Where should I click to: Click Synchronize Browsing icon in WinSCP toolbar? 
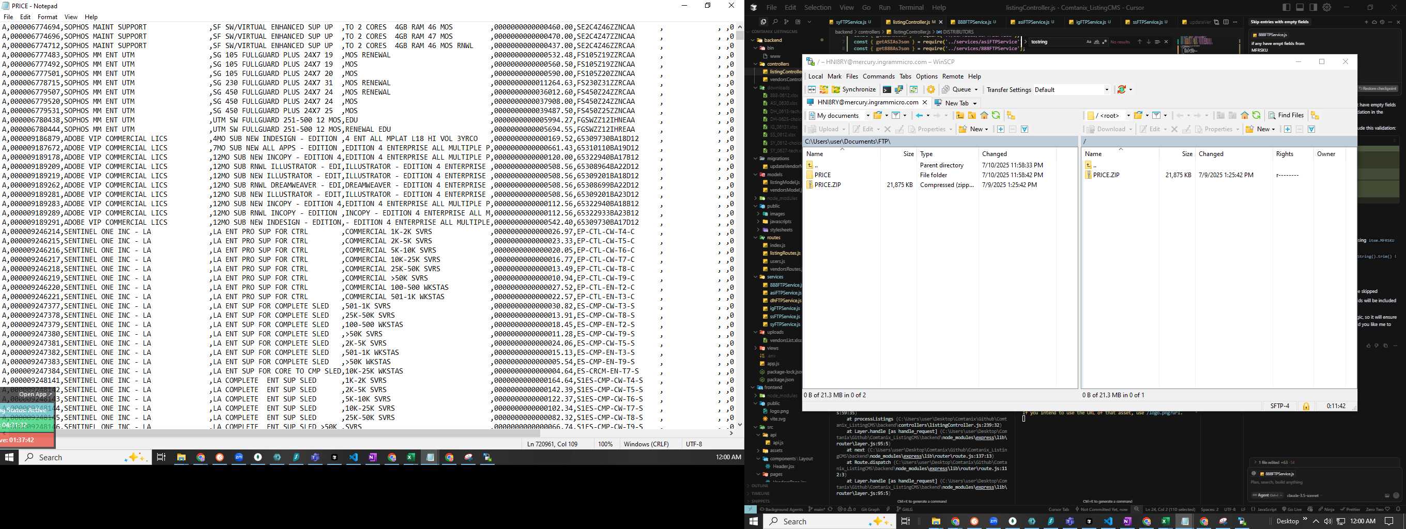(x=914, y=89)
